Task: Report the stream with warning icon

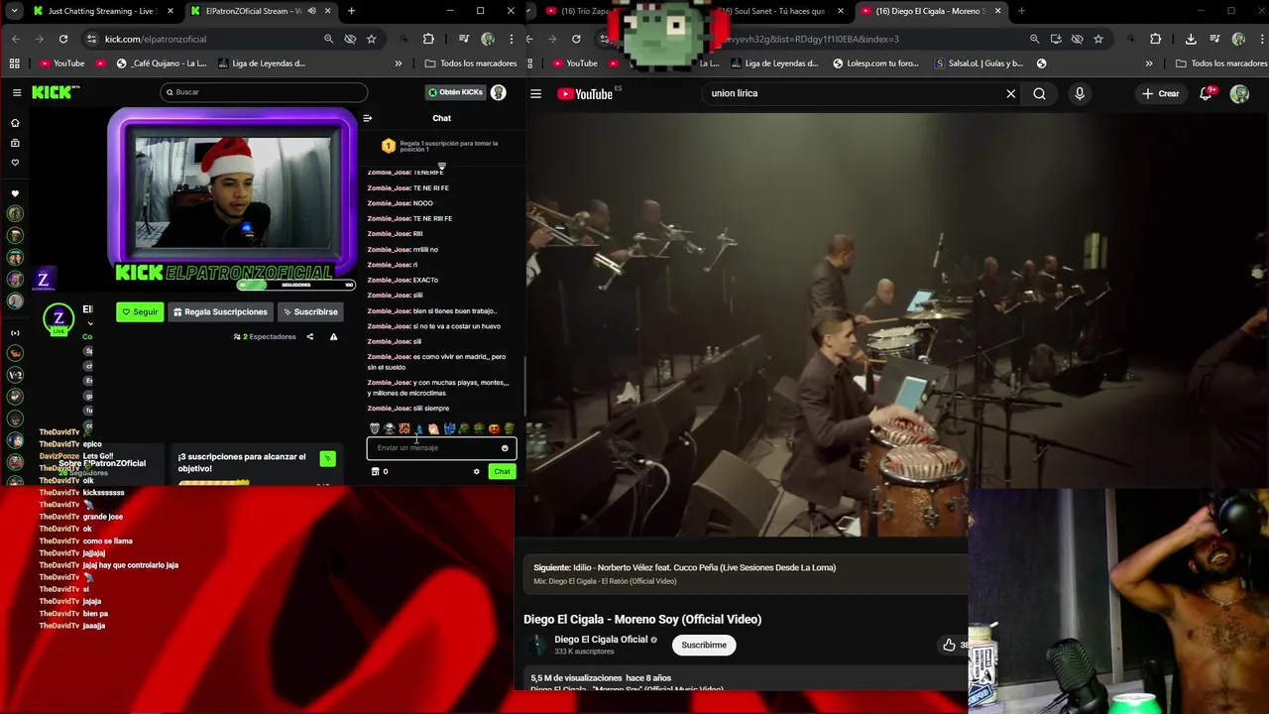Action: 333,336
